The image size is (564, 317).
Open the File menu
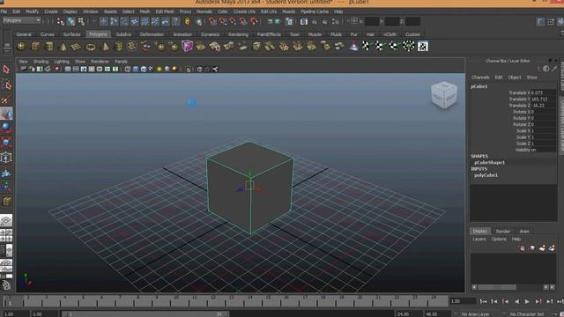(x=4, y=11)
